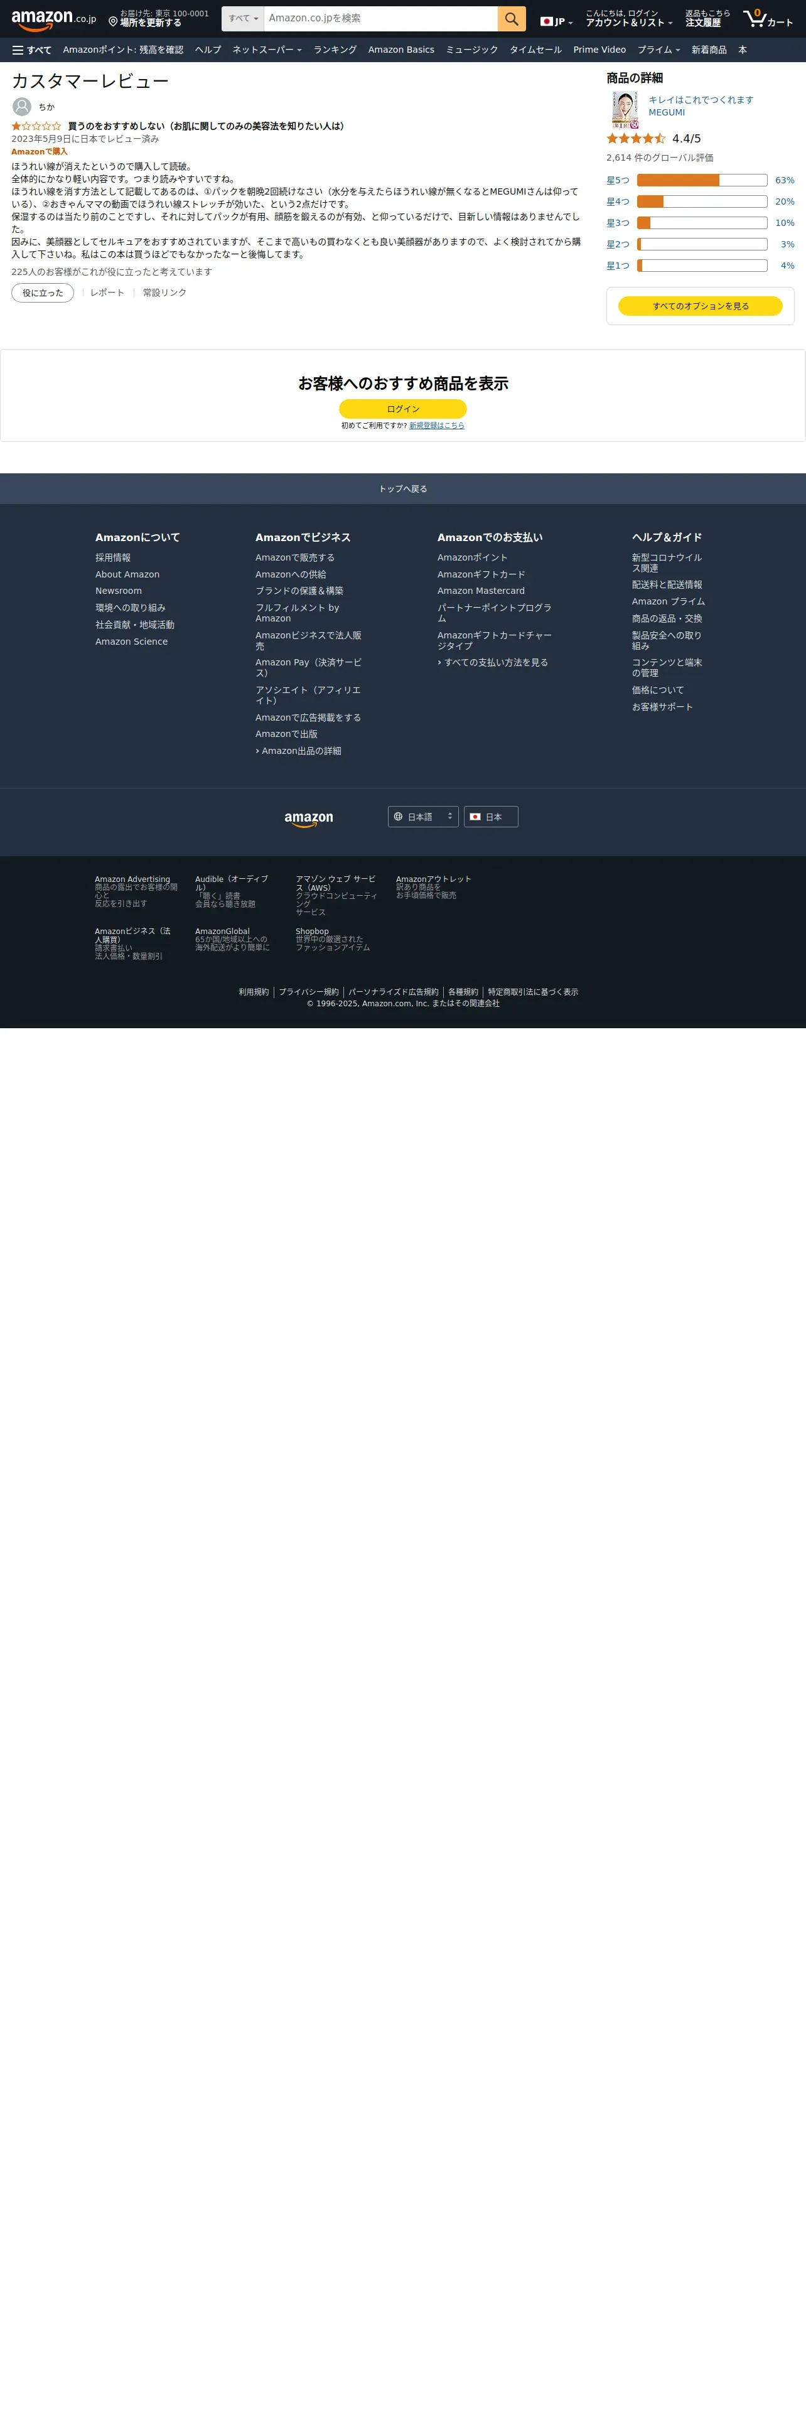
Task: Click the one-star rating icons of the review
Action: (36, 126)
